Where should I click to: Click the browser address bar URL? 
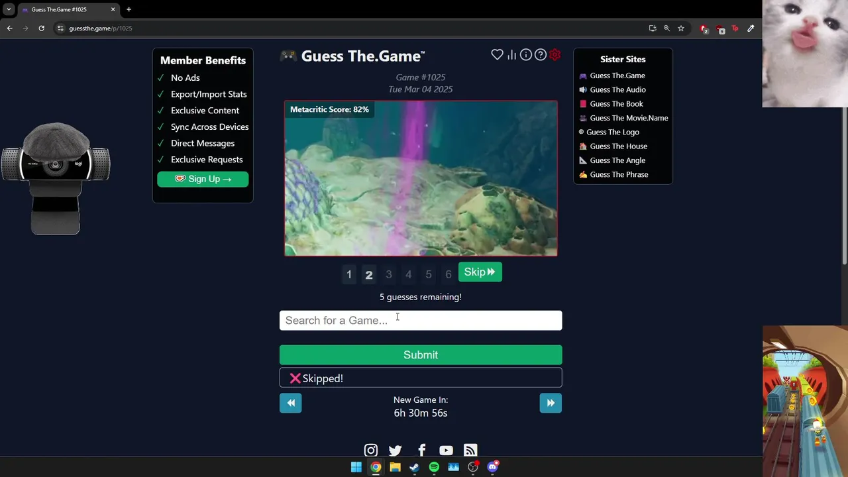(101, 28)
